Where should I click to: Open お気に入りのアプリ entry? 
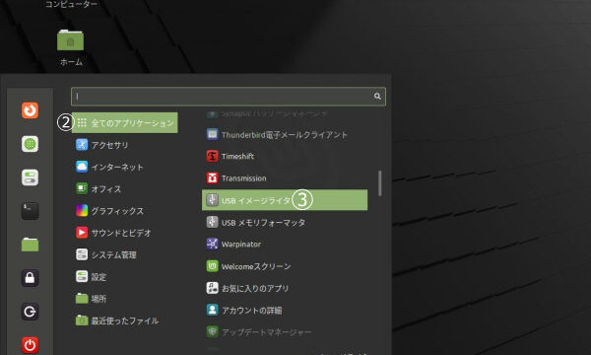coord(285,288)
